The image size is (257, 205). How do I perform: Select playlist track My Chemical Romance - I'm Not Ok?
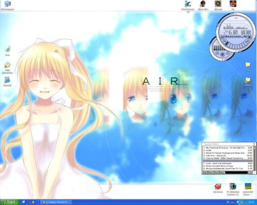tap(228, 148)
